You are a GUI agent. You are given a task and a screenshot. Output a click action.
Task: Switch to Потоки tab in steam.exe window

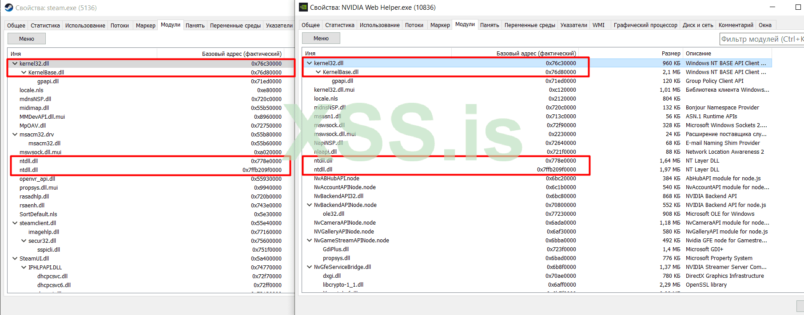(119, 25)
